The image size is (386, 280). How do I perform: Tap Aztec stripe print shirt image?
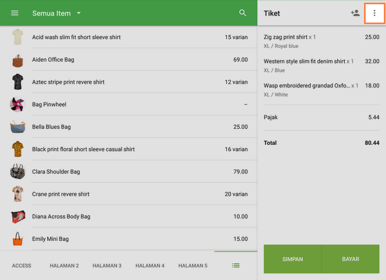(18, 82)
